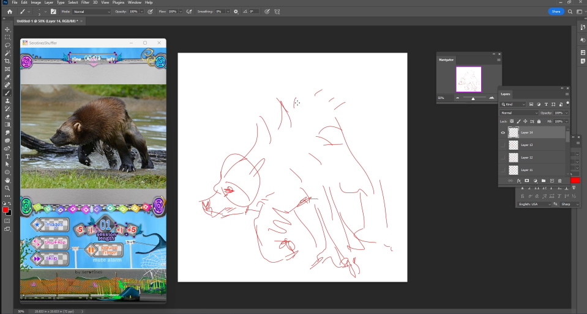The height and width of the screenshot is (314, 587).
Task: Toggle lock transparent pixels
Action: (512, 121)
